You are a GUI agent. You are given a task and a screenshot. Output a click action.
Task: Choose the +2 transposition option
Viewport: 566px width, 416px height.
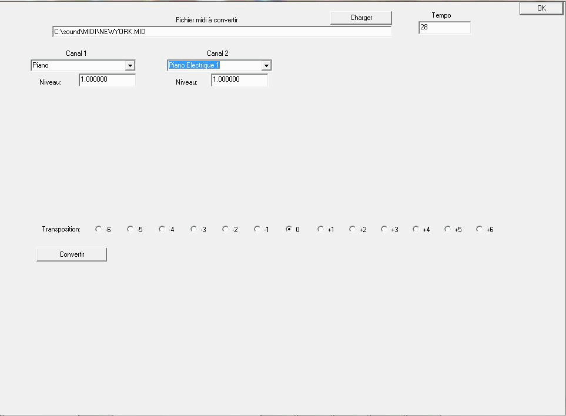[353, 229]
